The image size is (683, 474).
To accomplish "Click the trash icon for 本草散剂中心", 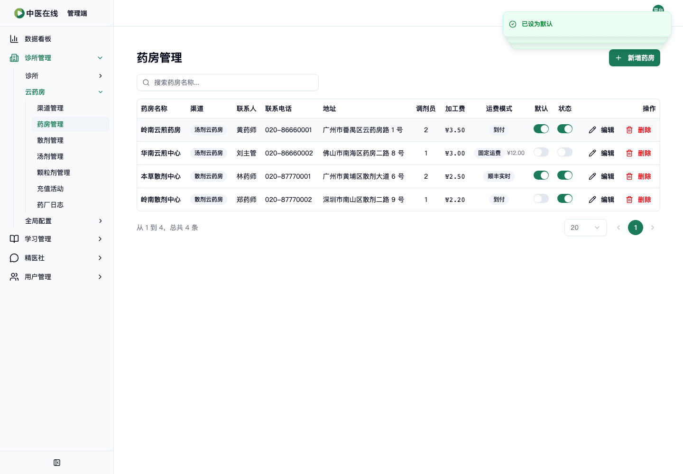I will pyautogui.click(x=629, y=176).
